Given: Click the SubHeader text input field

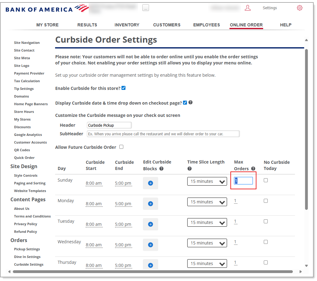Looking at the screenshot, I should pyautogui.click(x=163, y=134).
